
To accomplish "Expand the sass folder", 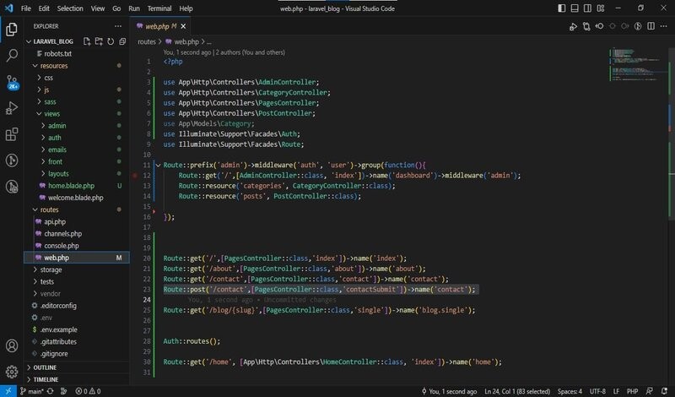I will [39, 101].
